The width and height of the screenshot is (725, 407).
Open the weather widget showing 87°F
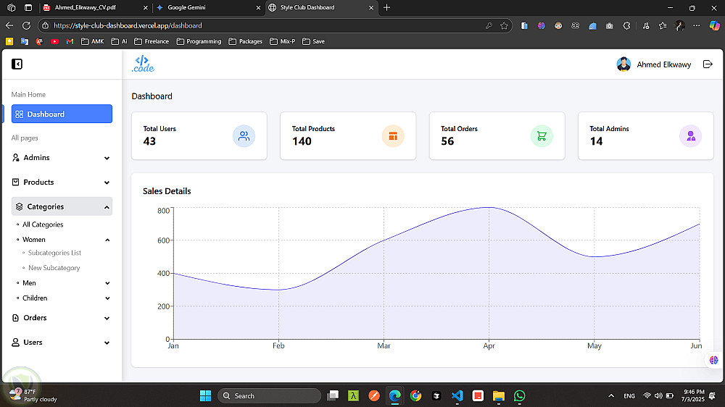click(x=33, y=395)
